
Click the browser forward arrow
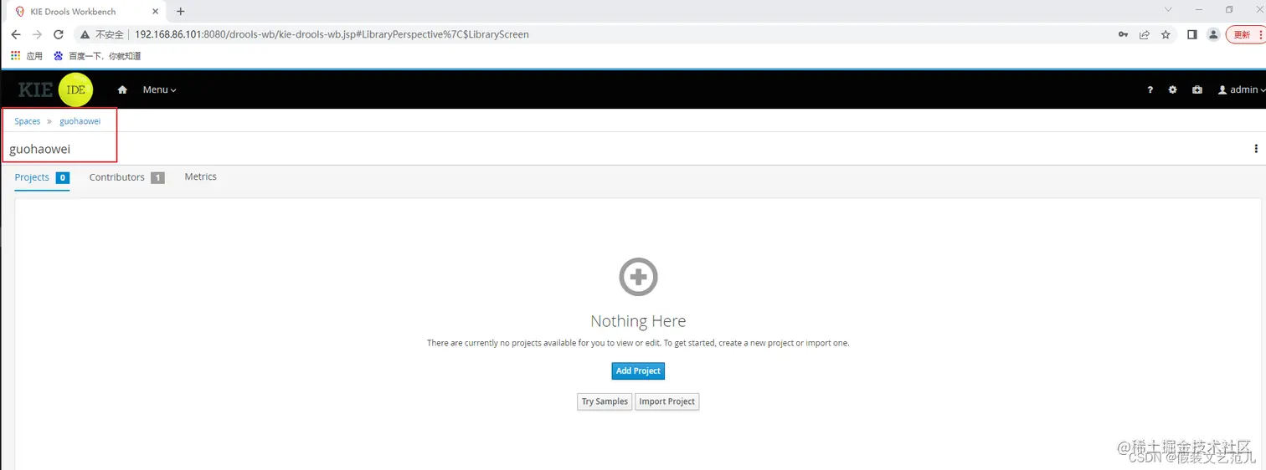pos(37,34)
